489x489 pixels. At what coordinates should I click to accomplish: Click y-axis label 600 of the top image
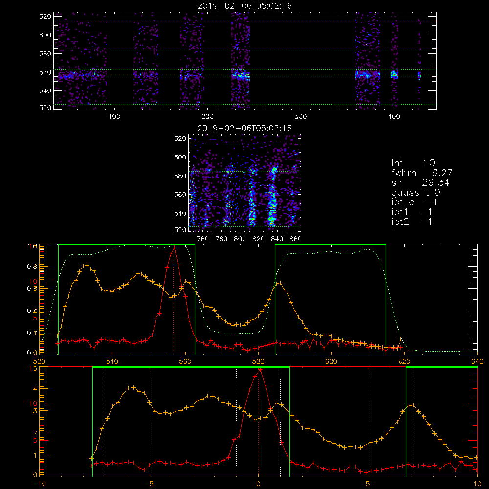[45, 35]
